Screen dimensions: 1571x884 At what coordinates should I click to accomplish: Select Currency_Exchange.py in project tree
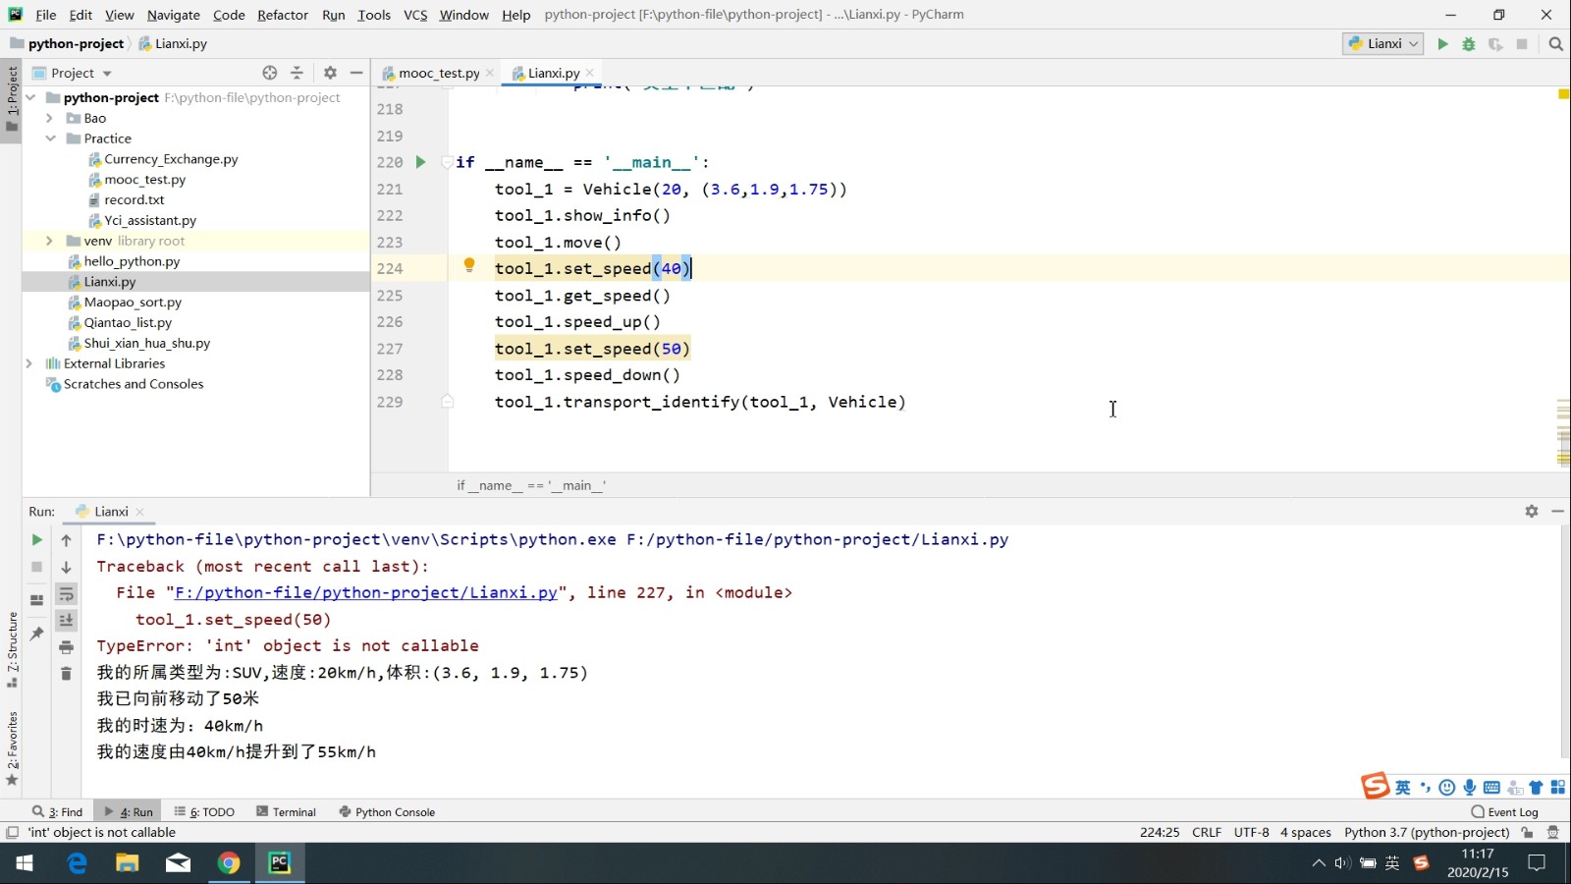tap(171, 159)
